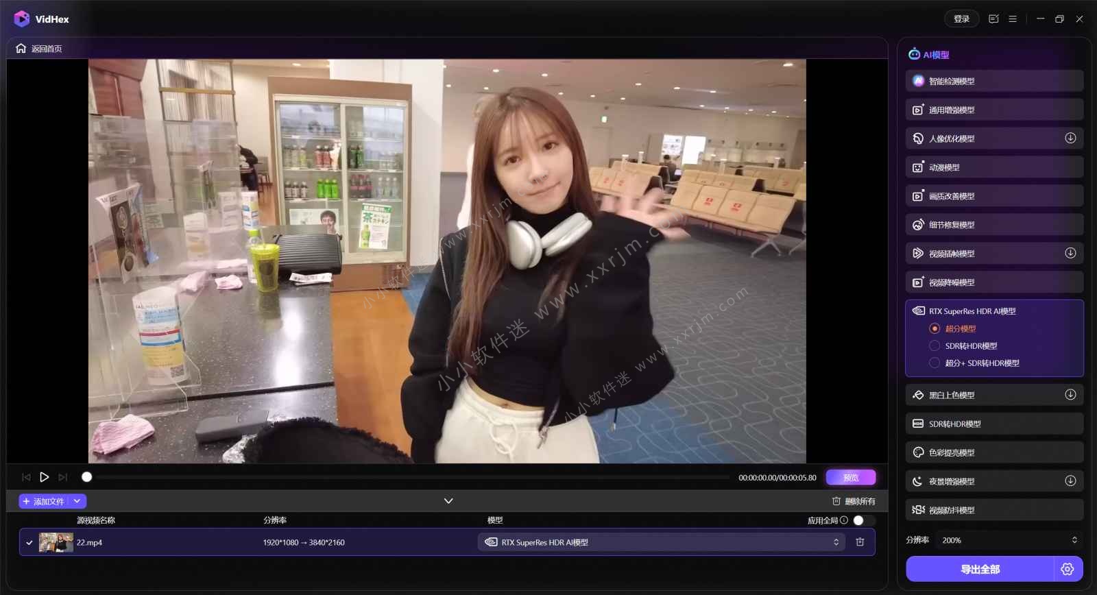Click the 22.mp4 video thumbnail
The height and width of the screenshot is (595, 1097).
coord(56,542)
